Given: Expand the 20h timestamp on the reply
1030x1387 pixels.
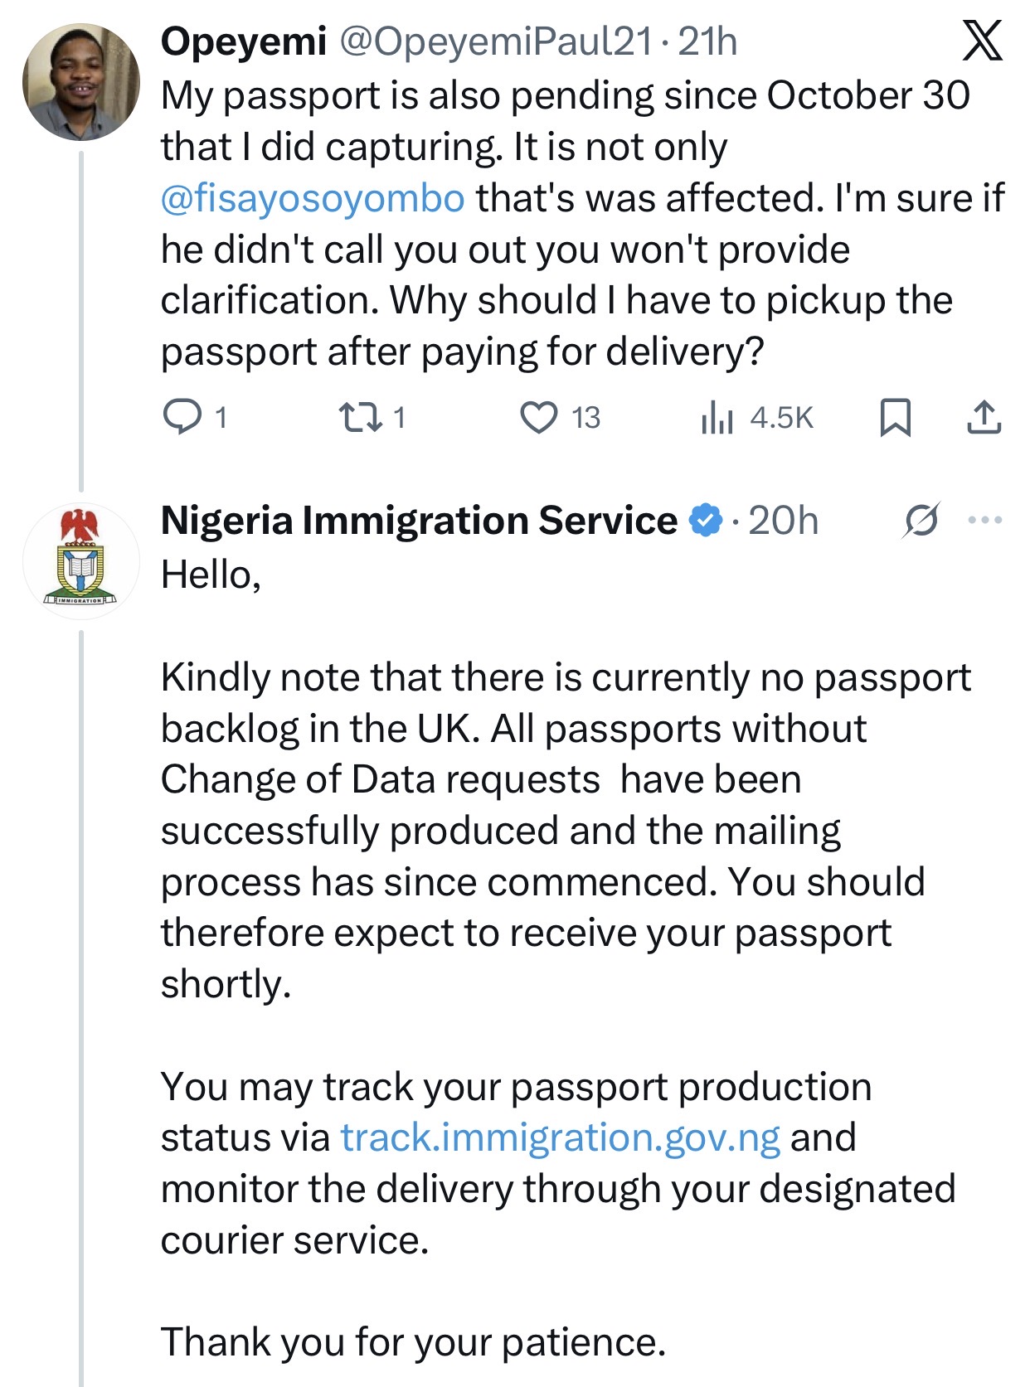Looking at the screenshot, I should 786,521.
